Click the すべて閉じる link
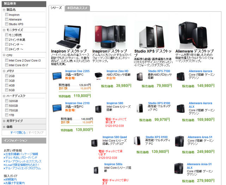This screenshot has height=185, width=226. [x=18, y=133]
